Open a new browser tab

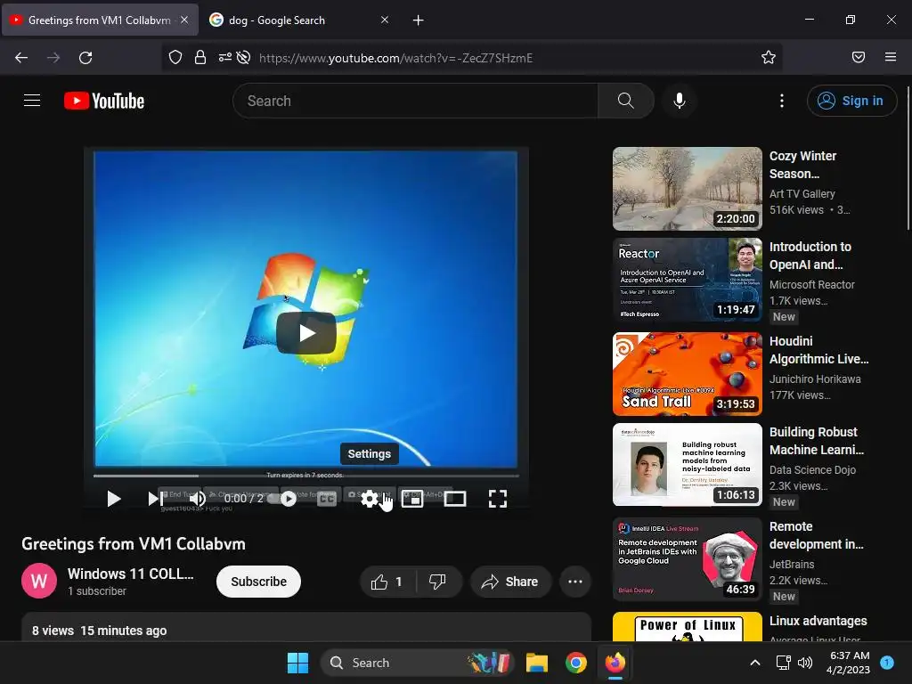click(x=419, y=20)
